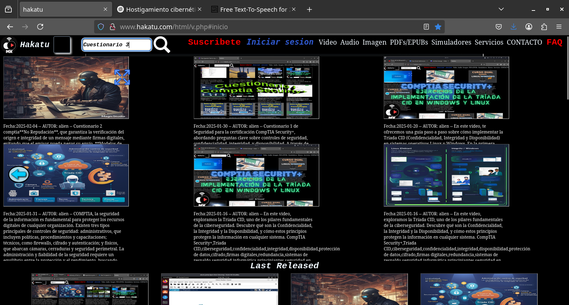
Task: Click the blue back arrow icon
Action: [19, 174]
